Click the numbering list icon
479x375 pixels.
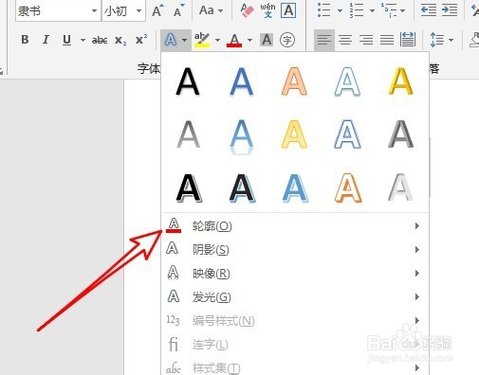click(357, 10)
